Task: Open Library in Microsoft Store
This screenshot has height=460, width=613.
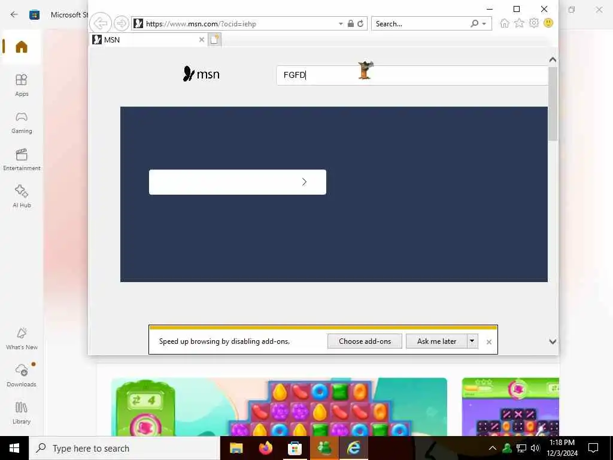Action: 22,413
